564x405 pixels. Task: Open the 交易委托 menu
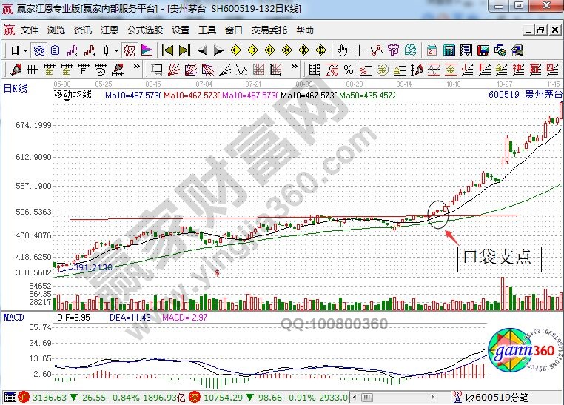pyautogui.click(x=269, y=30)
